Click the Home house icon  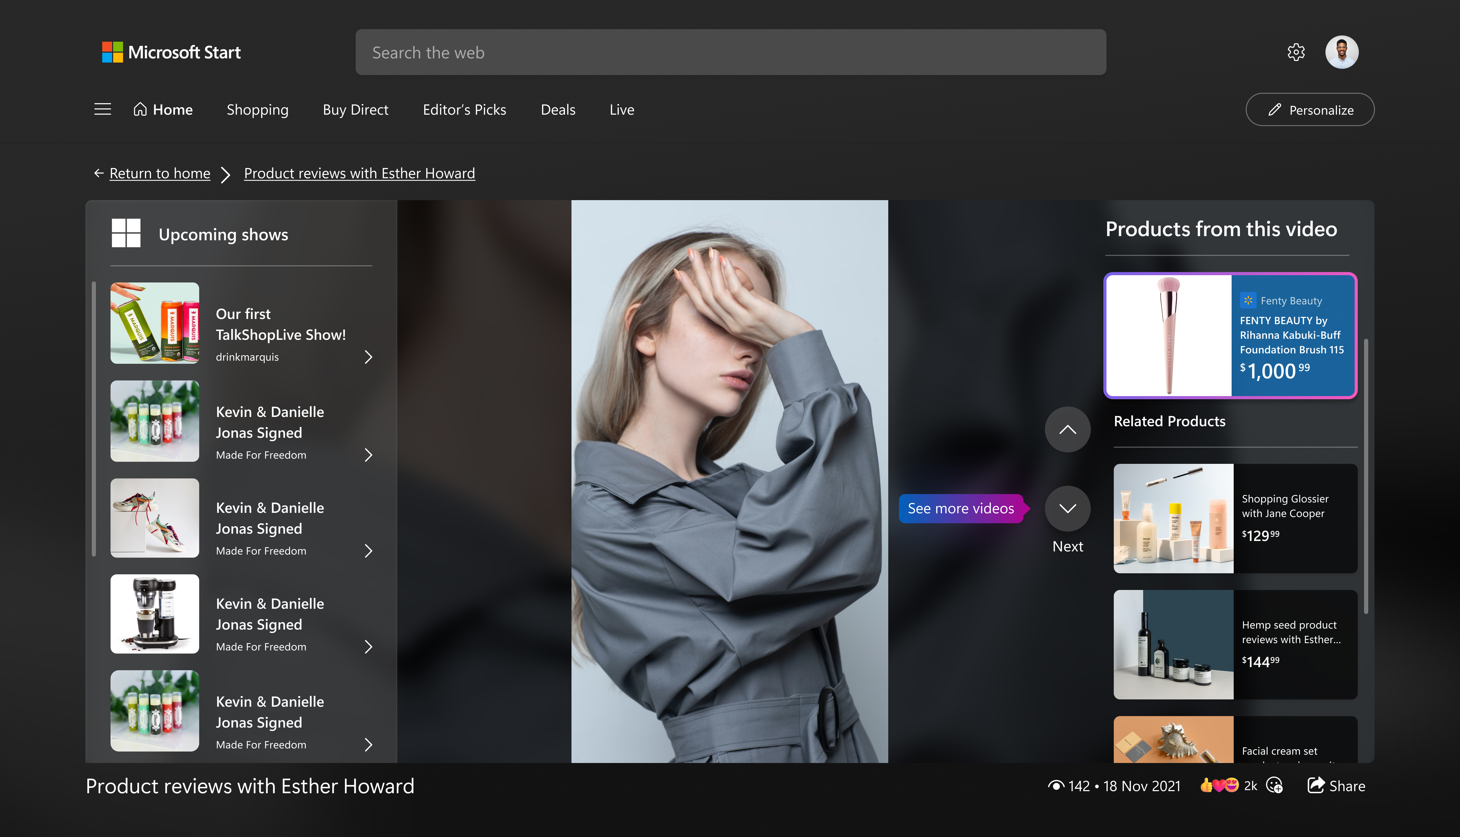click(140, 109)
